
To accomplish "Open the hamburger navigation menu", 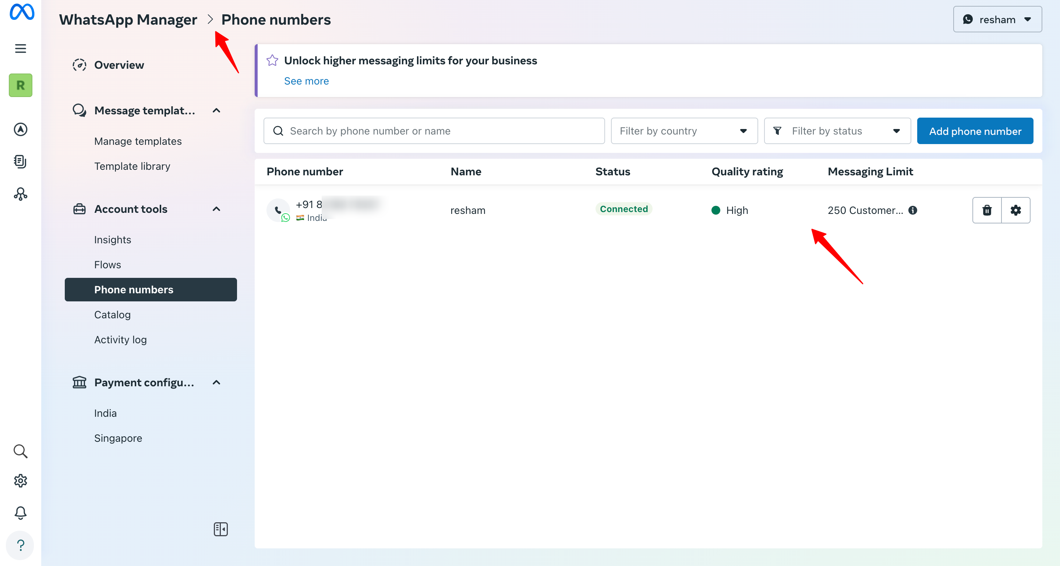I will coord(21,49).
